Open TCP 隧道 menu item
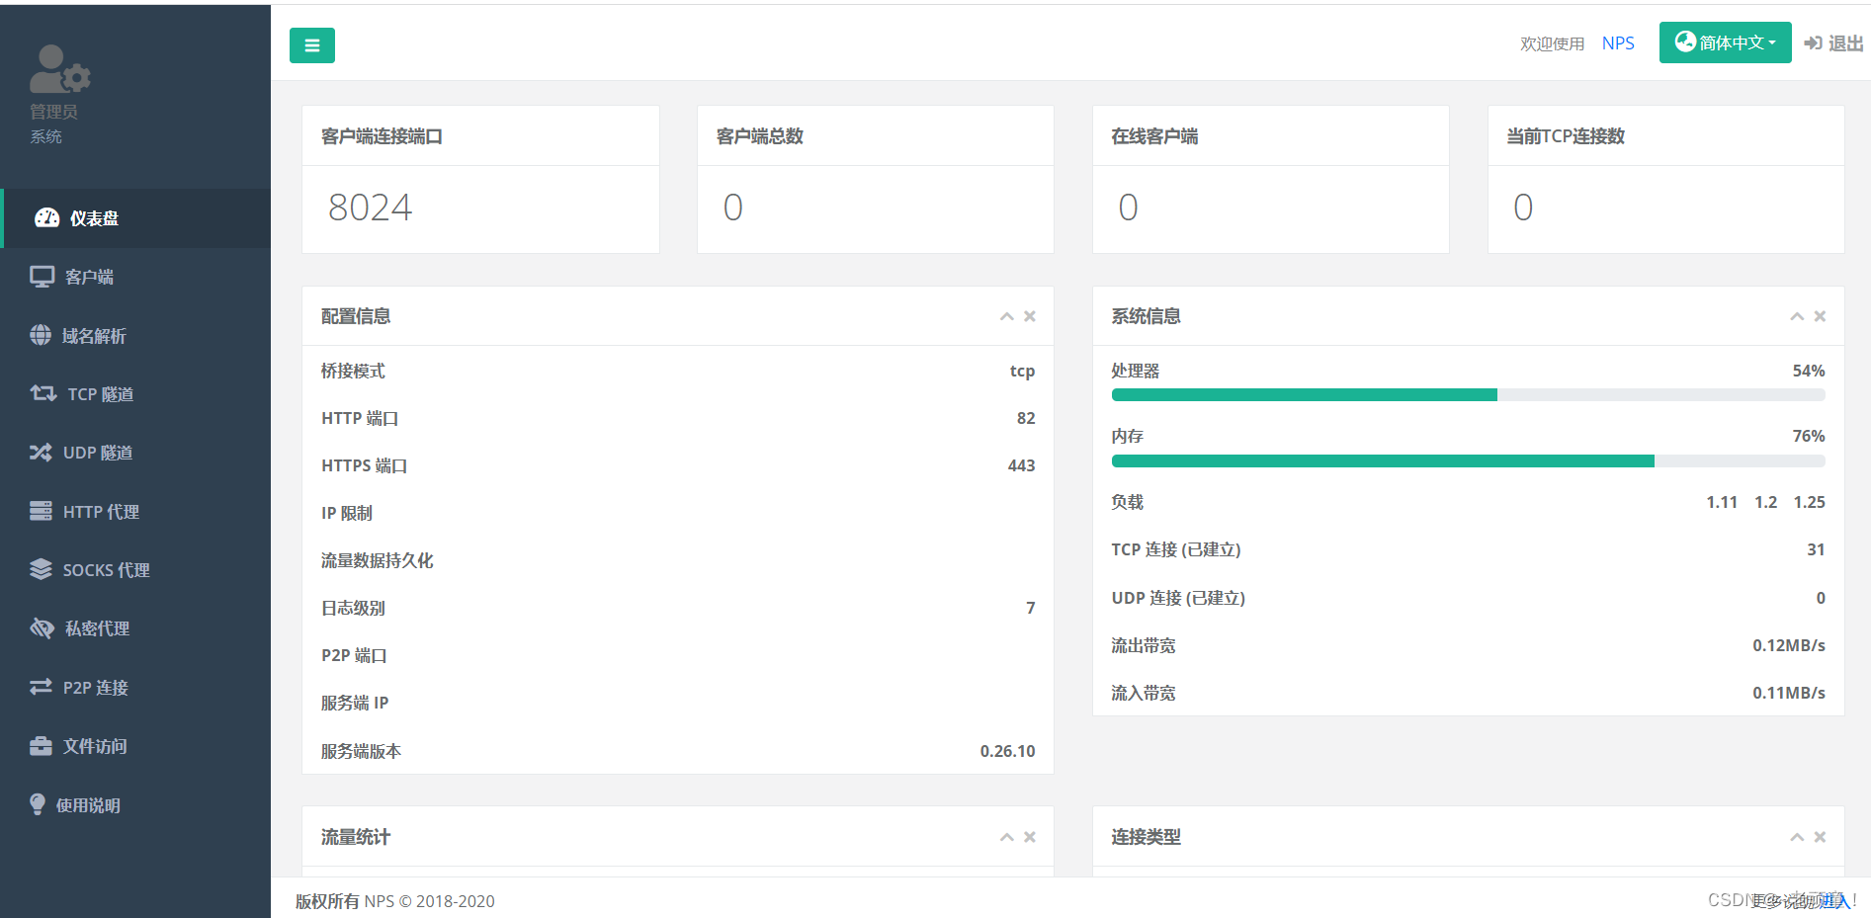The width and height of the screenshot is (1871, 918). pos(135,394)
